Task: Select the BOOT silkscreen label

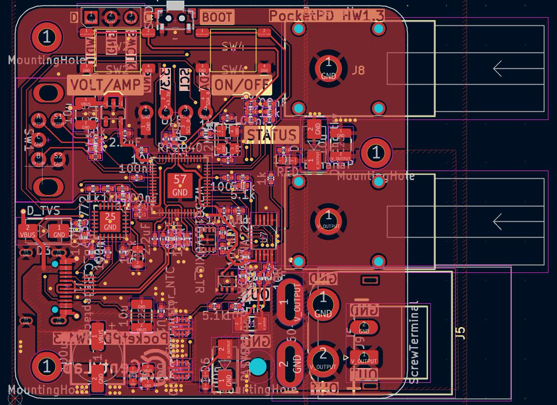Action: click(217, 17)
